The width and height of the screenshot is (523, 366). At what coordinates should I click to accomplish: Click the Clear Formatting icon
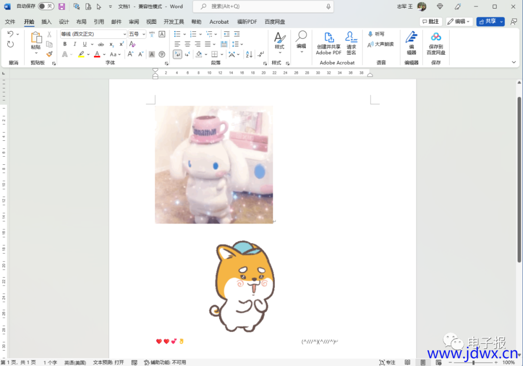(x=132, y=44)
